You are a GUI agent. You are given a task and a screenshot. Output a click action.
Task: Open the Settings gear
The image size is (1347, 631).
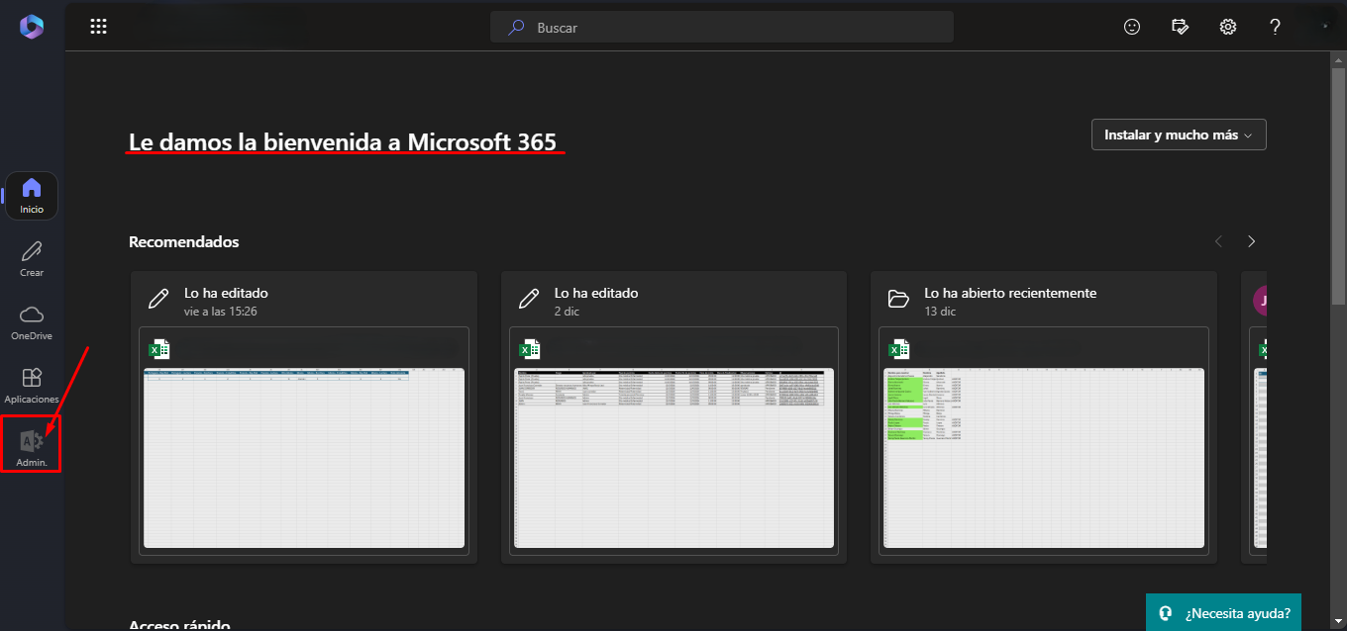(1228, 27)
